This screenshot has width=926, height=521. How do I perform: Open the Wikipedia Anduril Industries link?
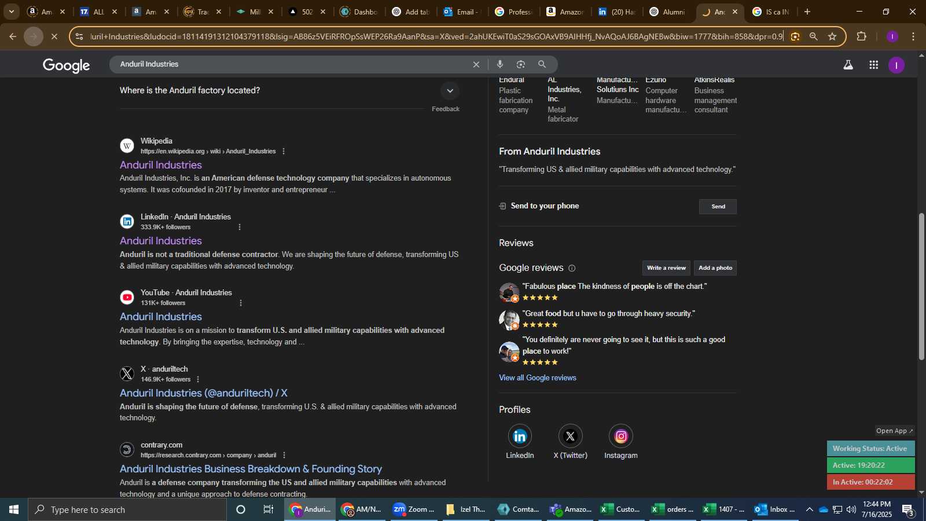coord(161,165)
